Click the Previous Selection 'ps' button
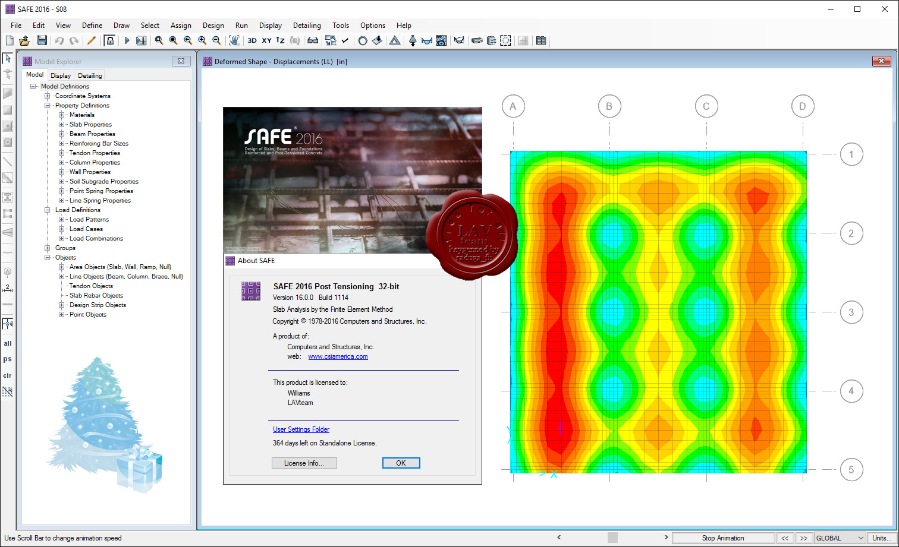 pyautogui.click(x=8, y=359)
